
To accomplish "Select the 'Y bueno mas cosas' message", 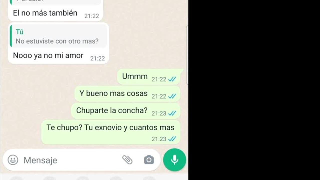I will coord(127,94).
